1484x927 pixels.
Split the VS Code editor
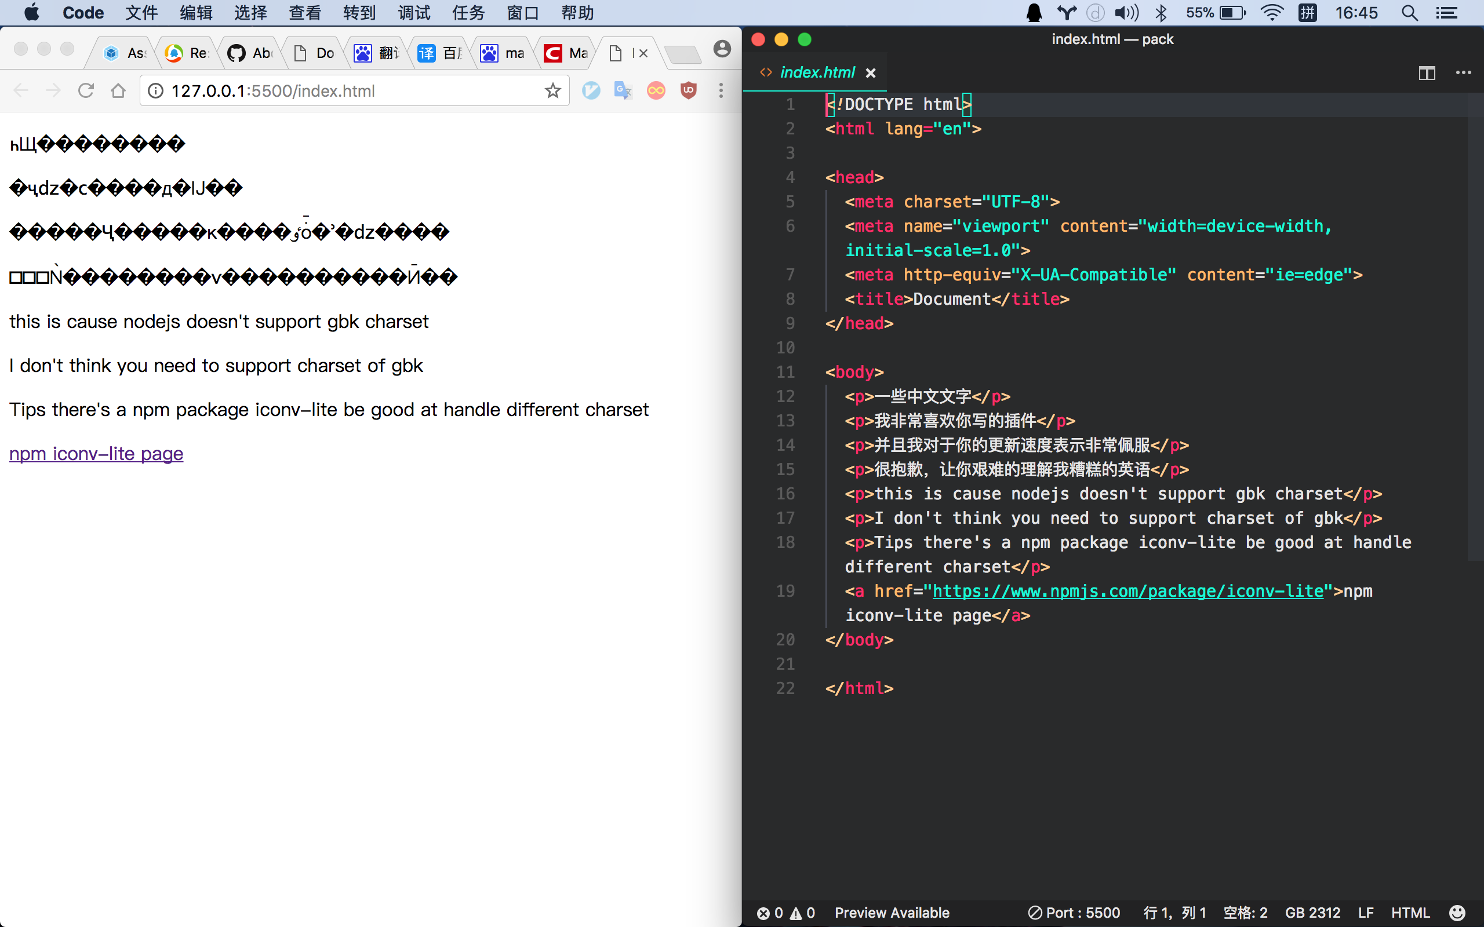tap(1427, 73)
